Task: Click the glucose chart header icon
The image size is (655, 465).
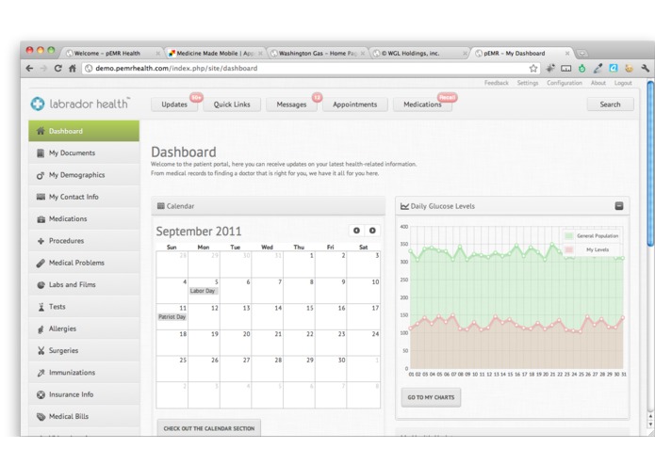Action: (404, 206)
